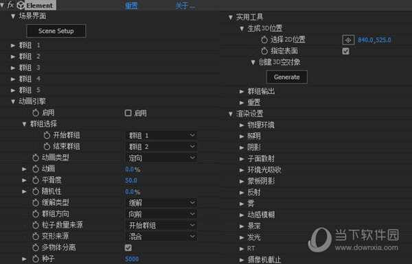Open the 缓解类型 dropdown

[x=161, y=203]
